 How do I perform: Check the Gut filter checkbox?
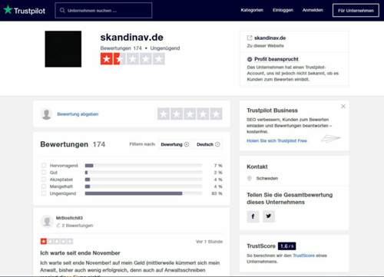(x=44, y=172)
